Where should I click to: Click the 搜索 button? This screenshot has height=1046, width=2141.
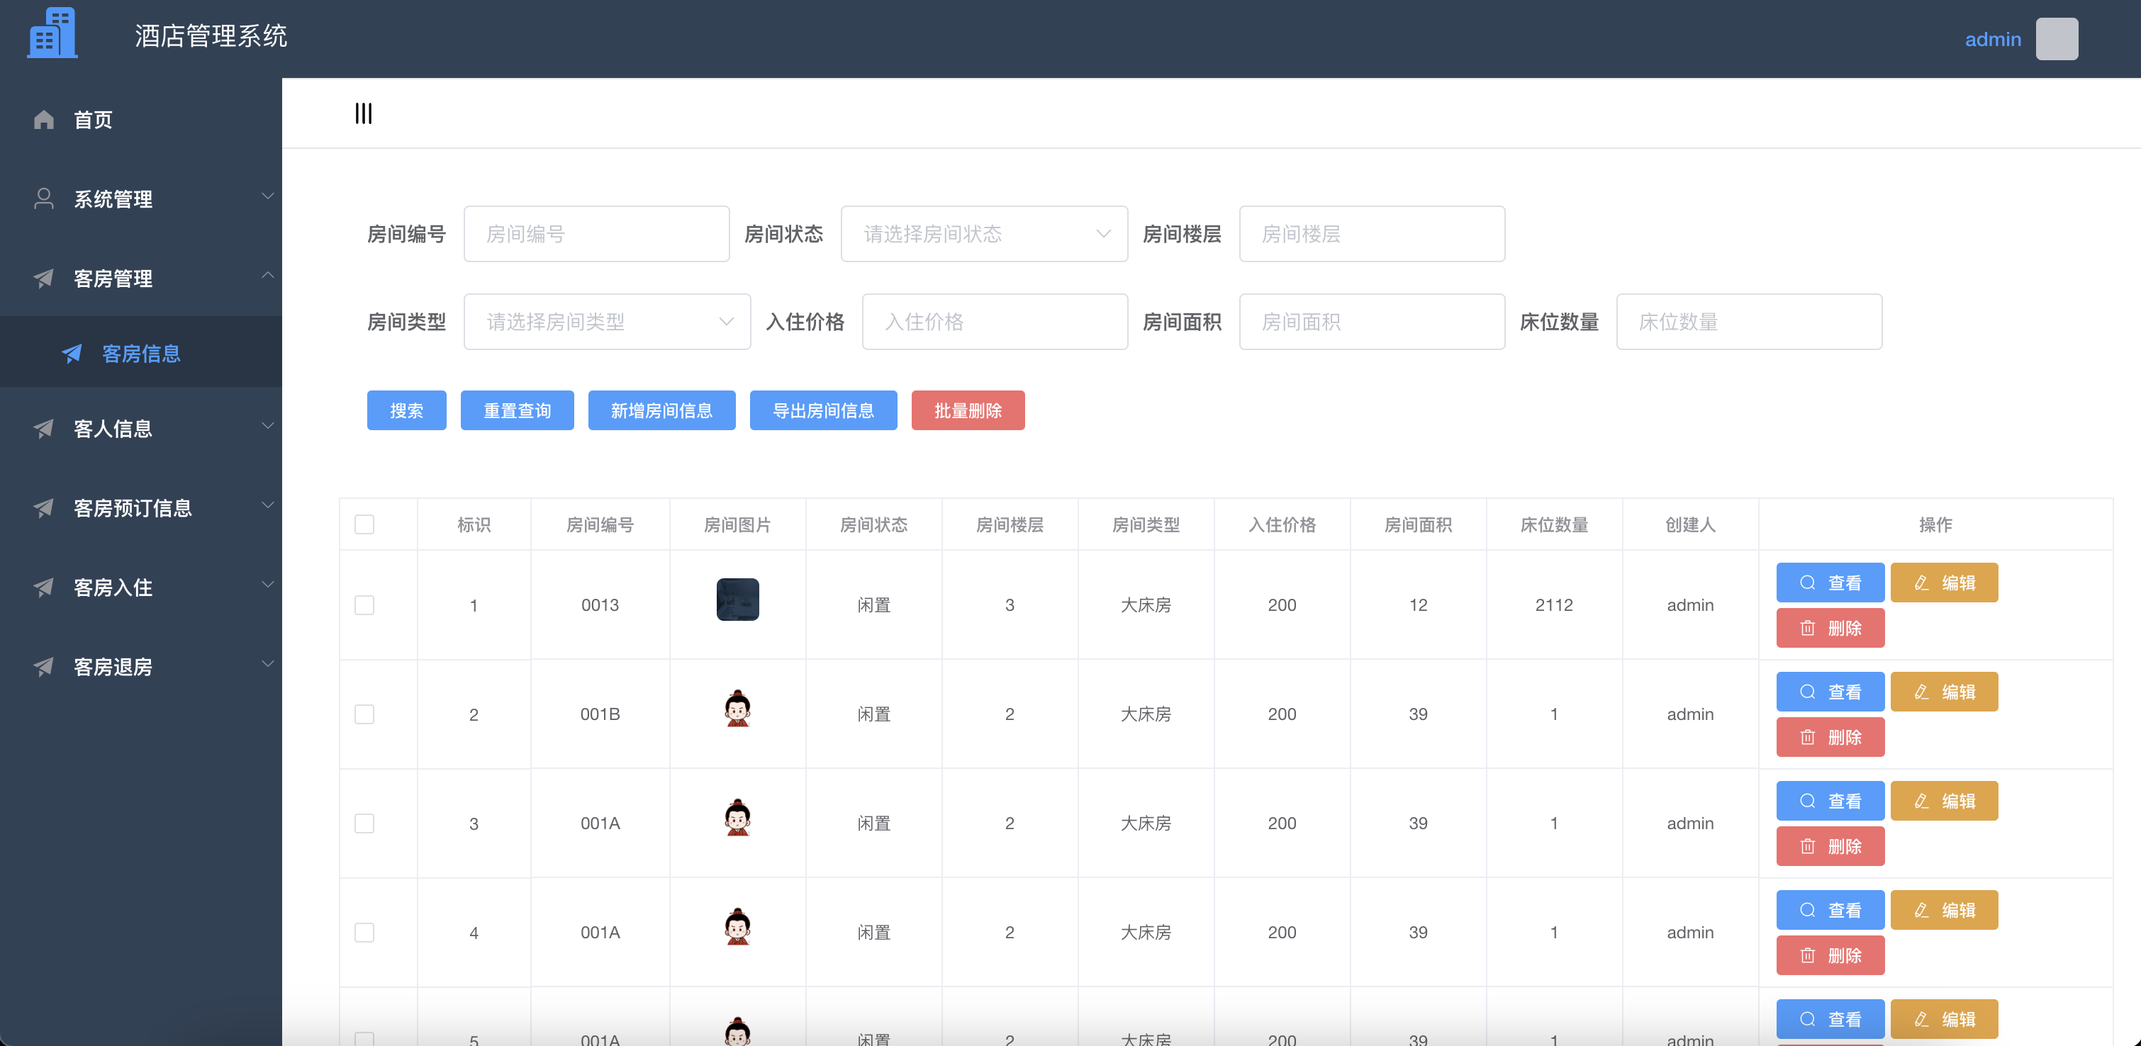pyautogui.click(x=406, y=410)
